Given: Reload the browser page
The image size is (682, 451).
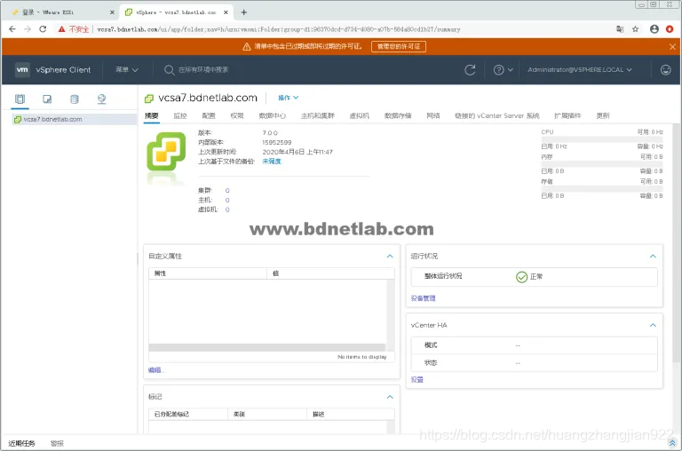Looking at the screenshot, I should click(x=43, y=29).
